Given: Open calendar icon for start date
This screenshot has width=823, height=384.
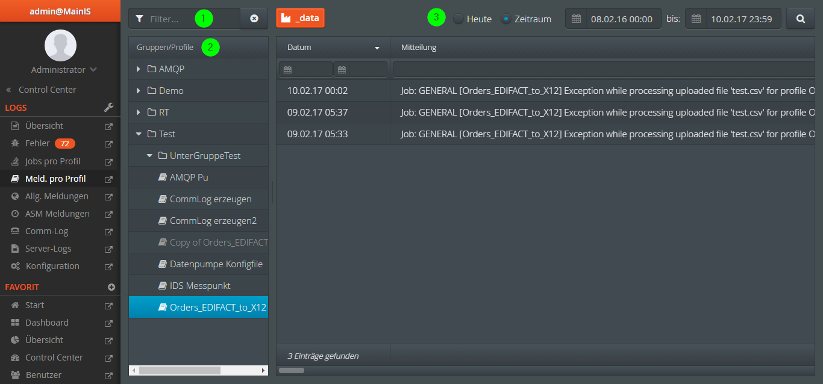Looking at the screenshot, I should click(x=576, y=19).
